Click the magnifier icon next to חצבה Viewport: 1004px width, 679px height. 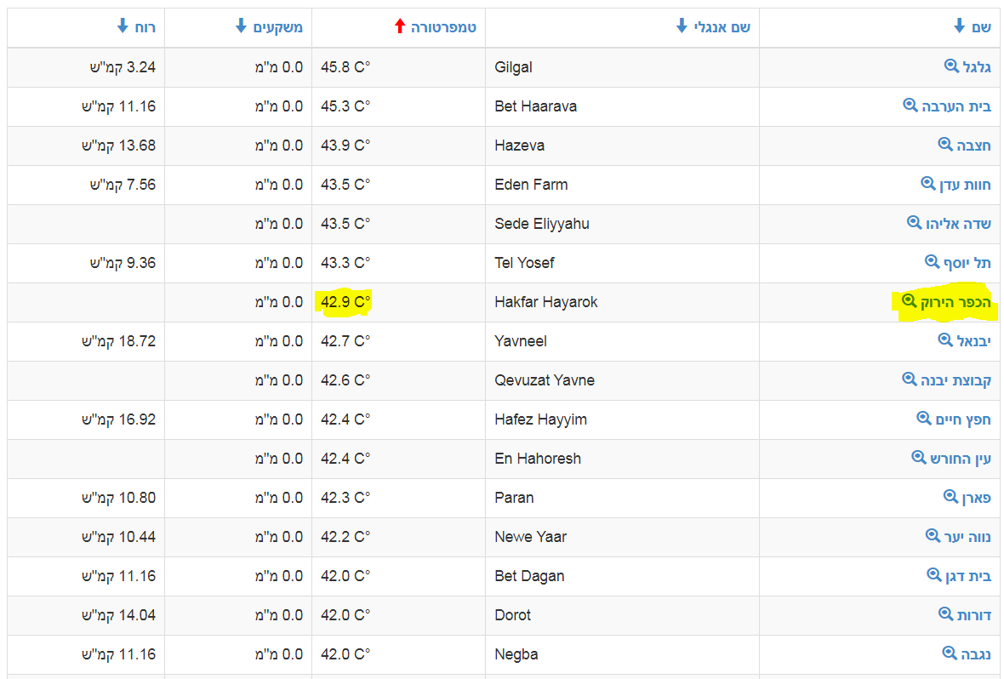click(x=945, y=145)
